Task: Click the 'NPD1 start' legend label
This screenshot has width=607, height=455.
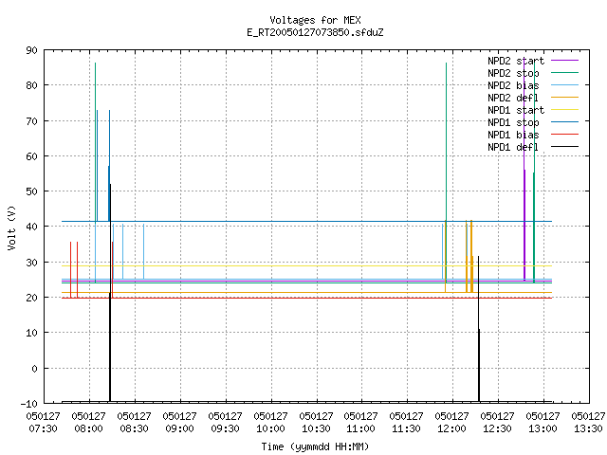Action: pyautogui.click(x=516, y=110)
